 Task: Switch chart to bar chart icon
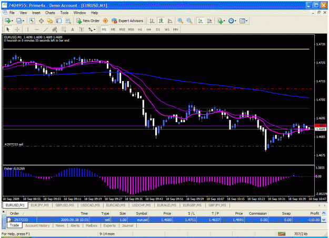point(152,21)
